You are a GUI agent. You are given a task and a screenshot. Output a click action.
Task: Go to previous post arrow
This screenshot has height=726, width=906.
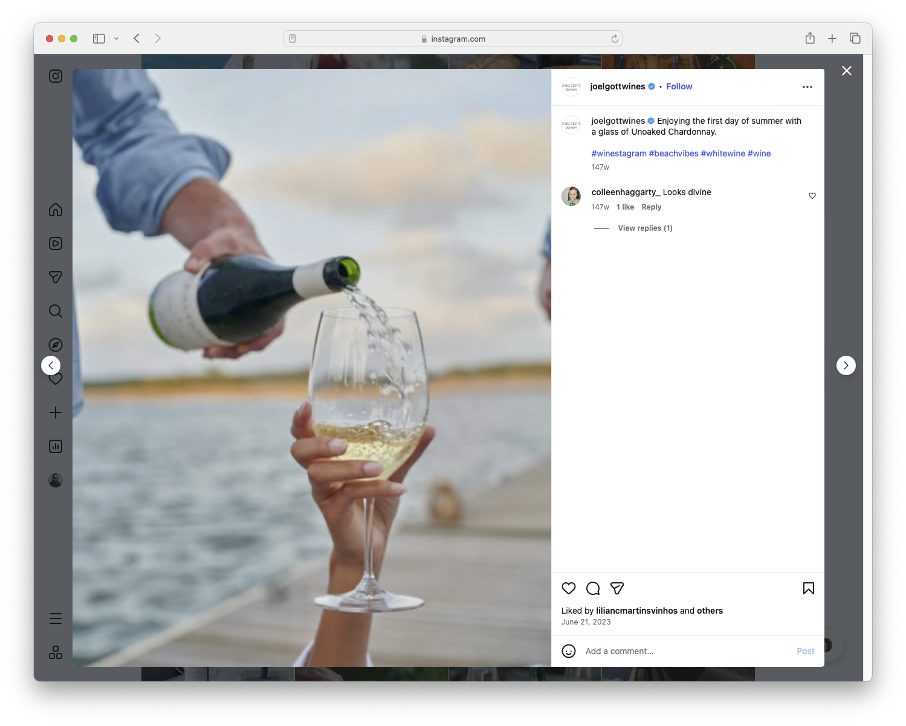(51, 365)
